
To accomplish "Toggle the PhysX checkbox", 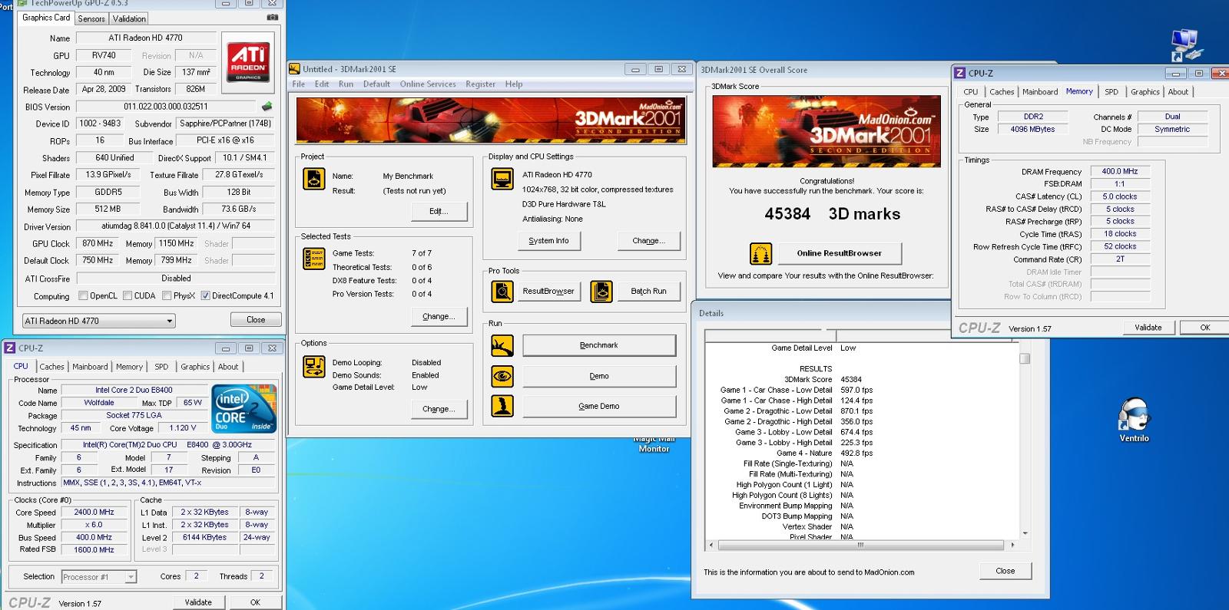I will pyautogui.click(x=167, y=296).
